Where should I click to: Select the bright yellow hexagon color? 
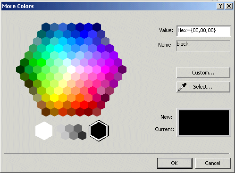pos(54,98)
